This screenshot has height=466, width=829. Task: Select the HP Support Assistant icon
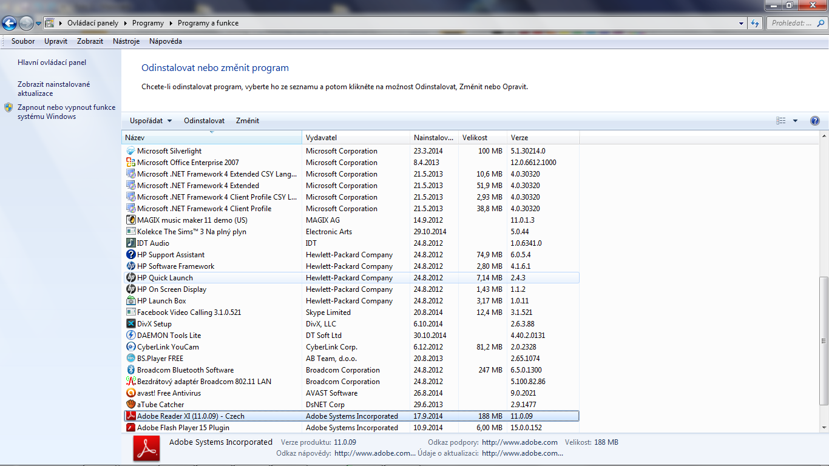pos(130,255)
